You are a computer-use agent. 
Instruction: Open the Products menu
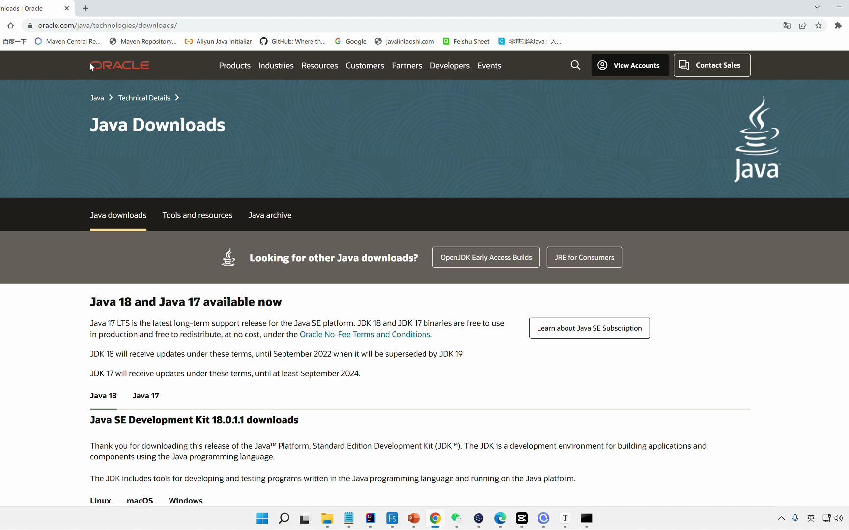pos(234,65)
